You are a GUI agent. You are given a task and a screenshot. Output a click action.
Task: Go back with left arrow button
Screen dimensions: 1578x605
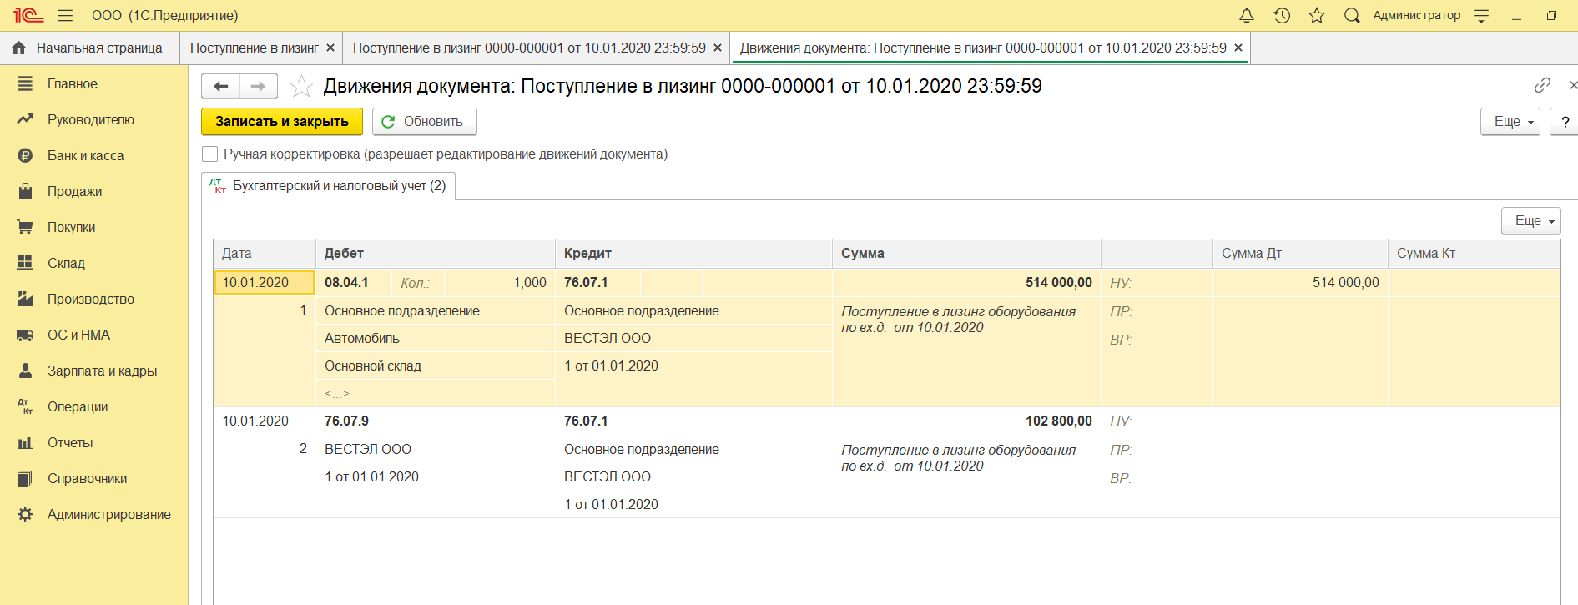tap(221, 86)
